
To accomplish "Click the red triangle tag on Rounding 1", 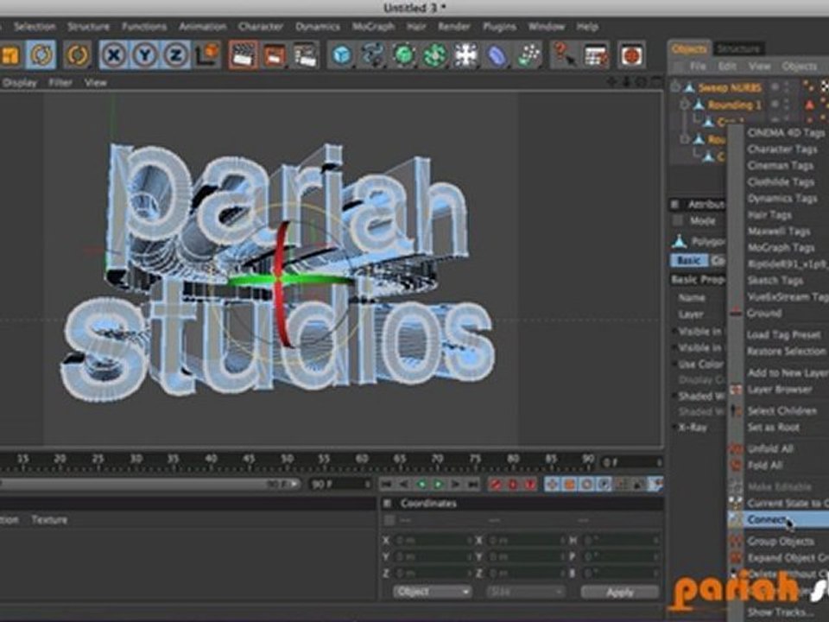I will click(x=809, y=105).
